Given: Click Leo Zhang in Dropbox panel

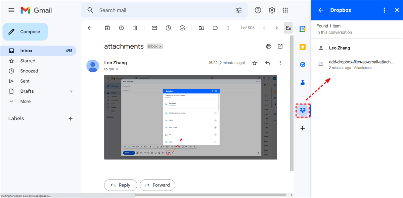Looking at the screenshot, I should (x=340, y=48).
